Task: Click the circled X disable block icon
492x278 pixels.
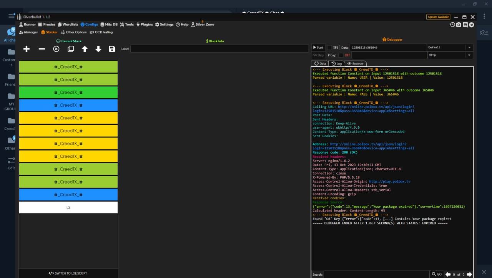Action: tap(56, 49)
